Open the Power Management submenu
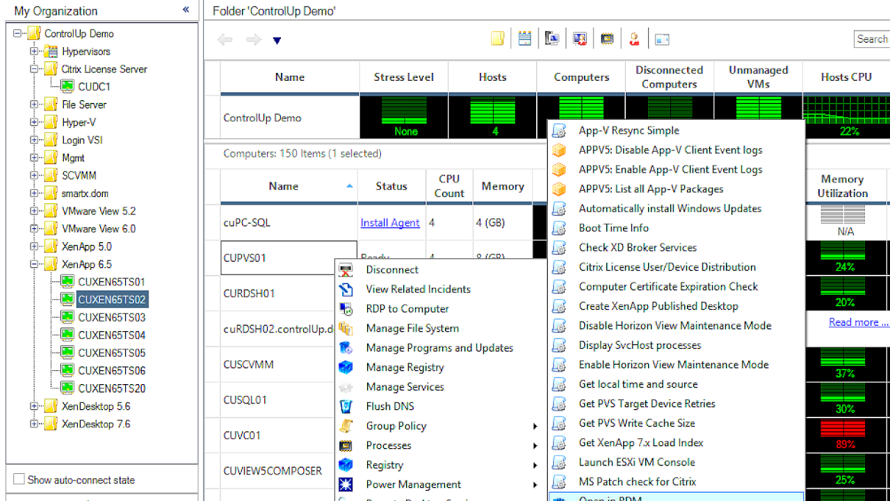Image resolution: width=890 pixels, height=501 pixels. click(x=441, y=484)
